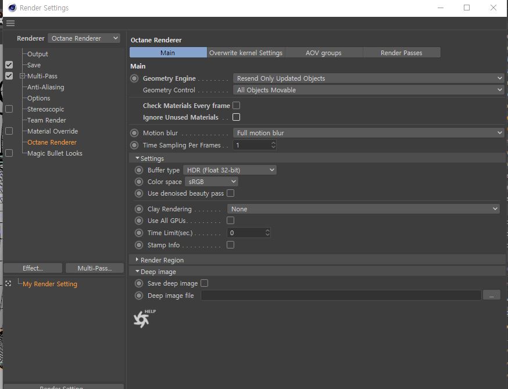Switch to the AOV groups tab
Viewport: 508px width, 389px height.
[324, 53]
